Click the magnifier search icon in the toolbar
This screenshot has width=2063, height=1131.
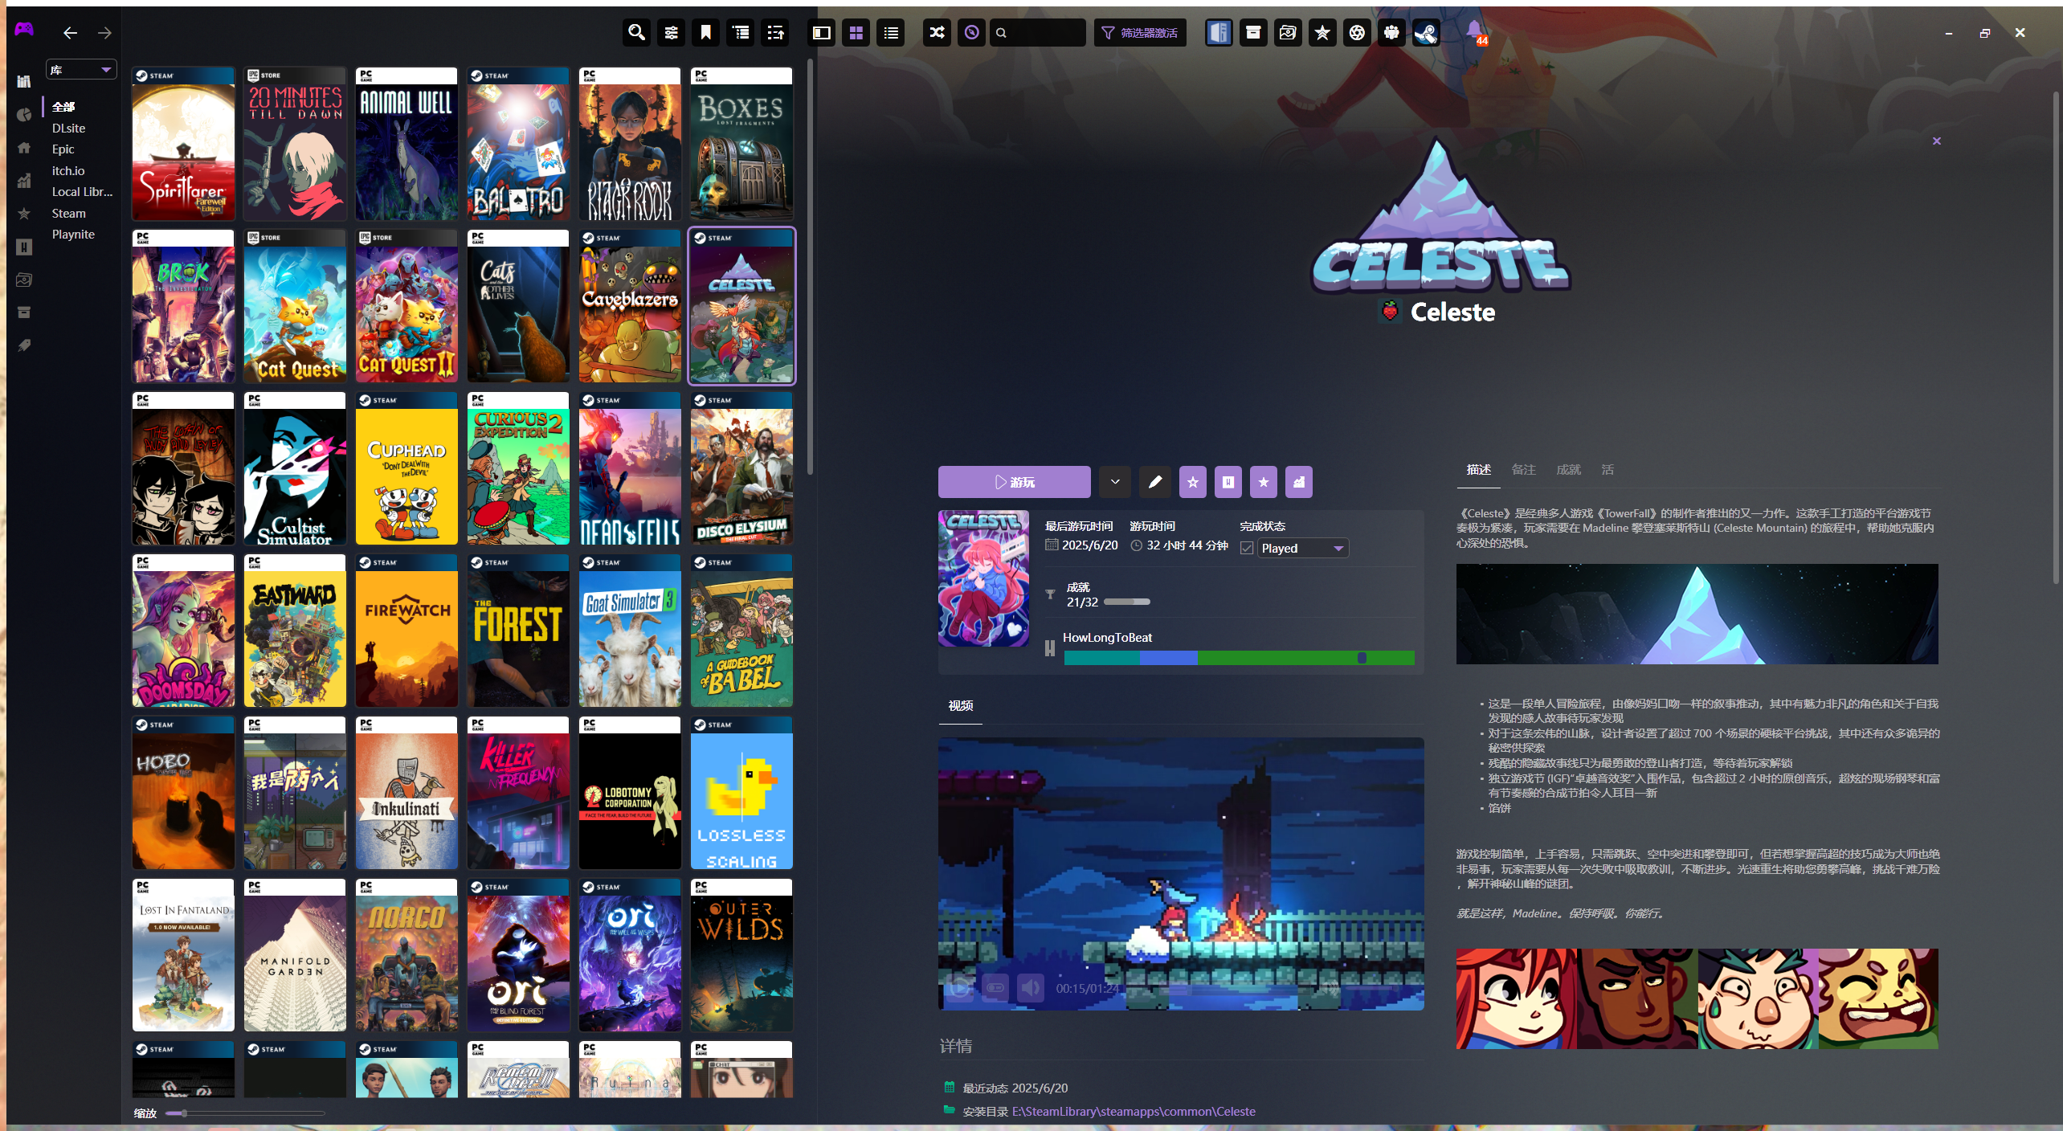click(x=636, y=33)
